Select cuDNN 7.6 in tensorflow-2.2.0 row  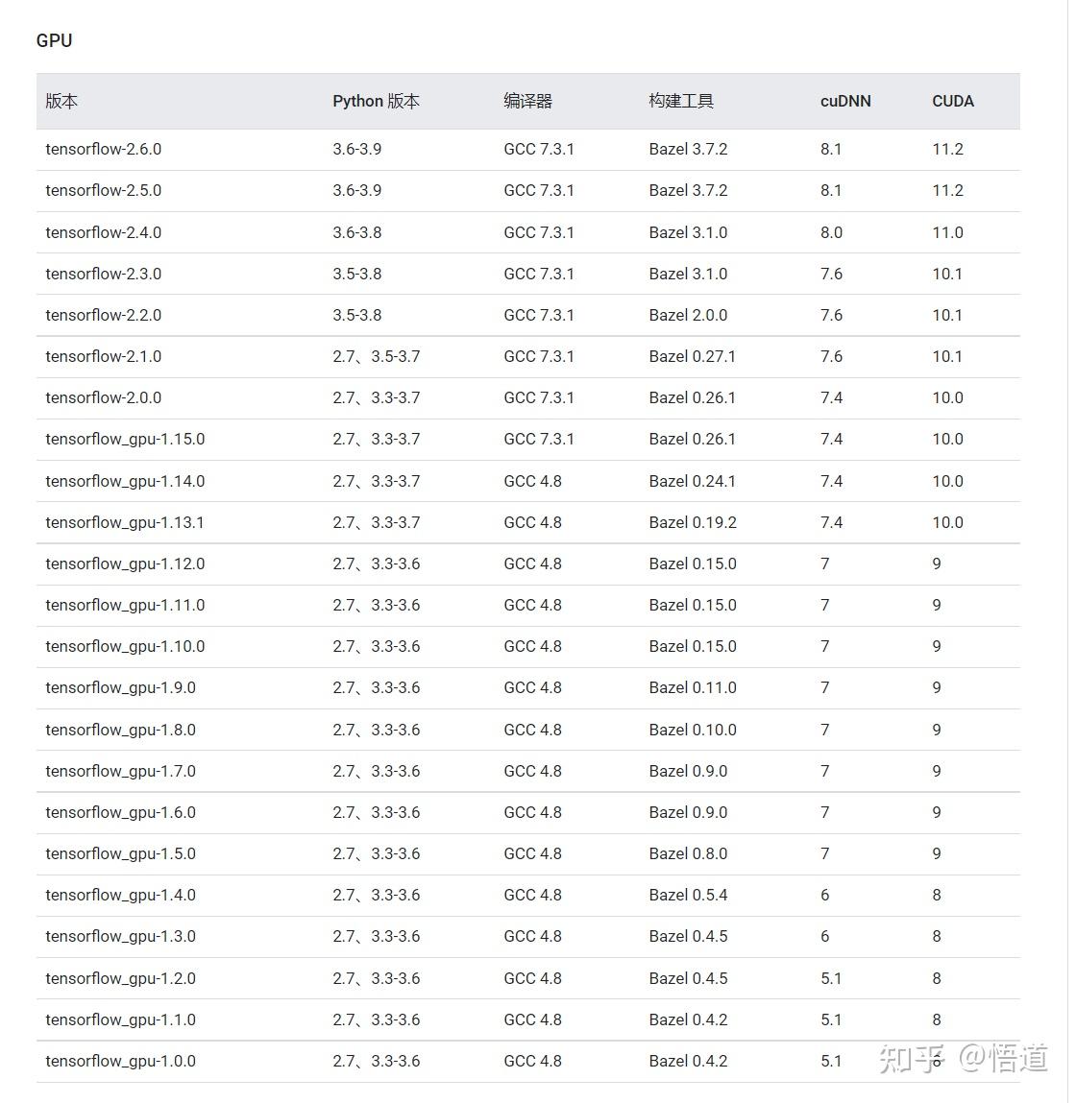(x=831, y=315)
